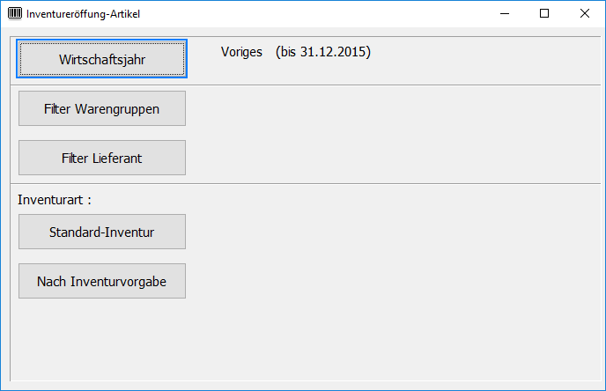Open the Filter Warengruppen option
Image resolution: width=606 pixels, height=391 pixels.
(x=102, y=109)
